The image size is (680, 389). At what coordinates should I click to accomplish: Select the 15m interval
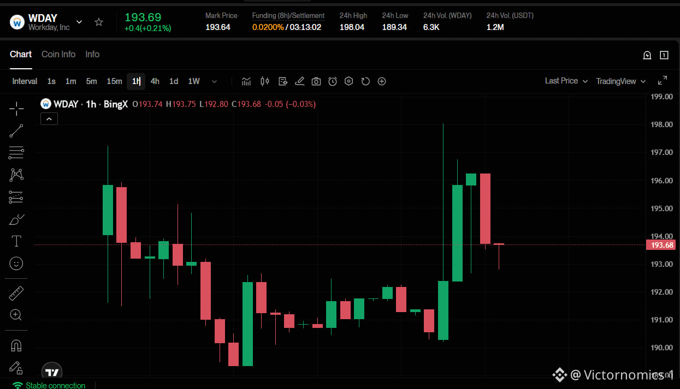point(114,81)
